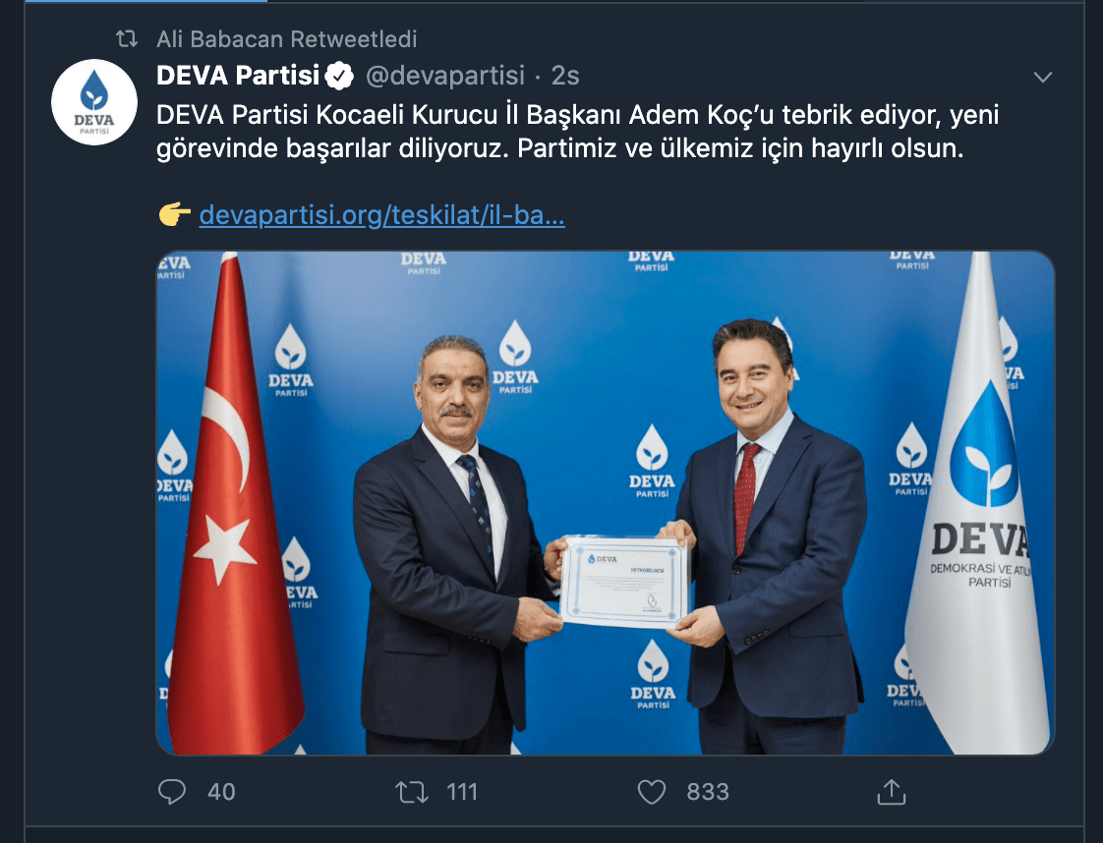This screenshot has height=843, width=1103.
Task: Open the DEVA Partisi profile avatar
Action: coord(94,102)
